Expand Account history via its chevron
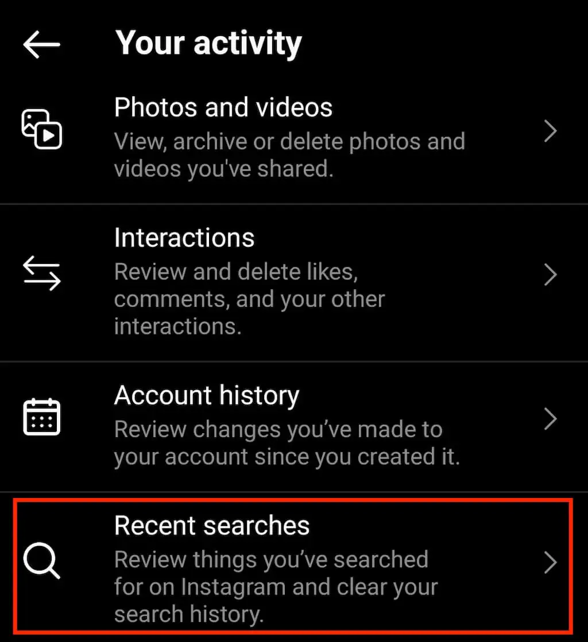Screen dimensions: 588x642 pos(550,419)
